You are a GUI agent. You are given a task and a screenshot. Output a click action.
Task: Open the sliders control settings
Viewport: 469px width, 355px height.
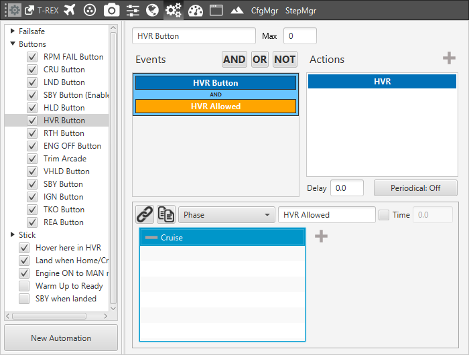pyautogui.click(x=133, y=11)
